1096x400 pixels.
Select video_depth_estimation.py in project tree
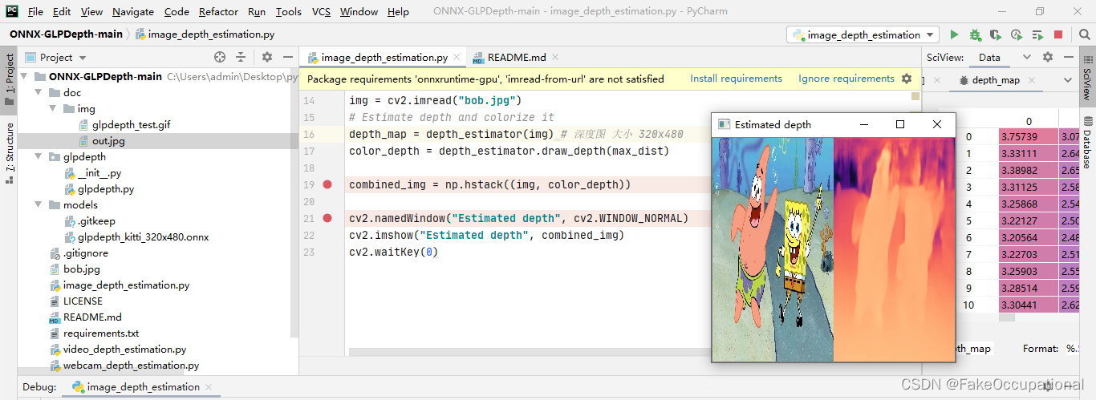pyautogui.click(x=124, y=349)
